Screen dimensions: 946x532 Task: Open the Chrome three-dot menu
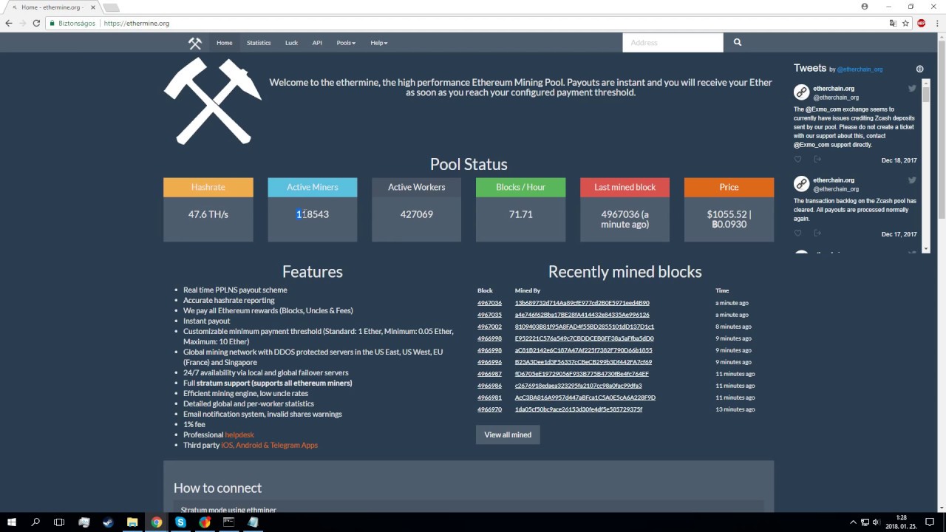click(x=936, y=23)
